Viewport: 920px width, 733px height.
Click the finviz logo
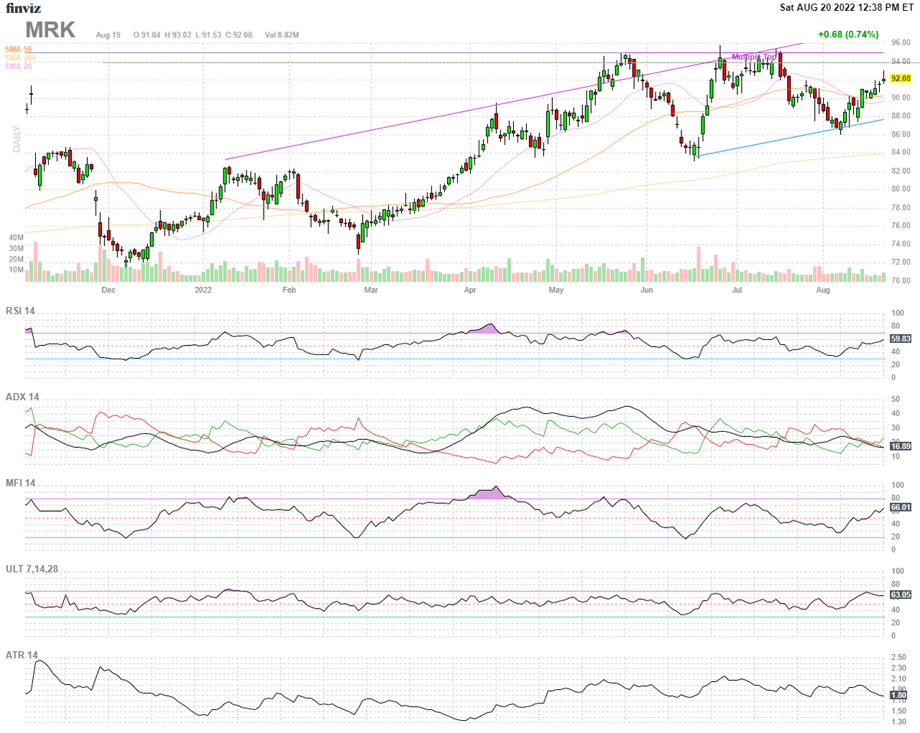pos(24,8)
